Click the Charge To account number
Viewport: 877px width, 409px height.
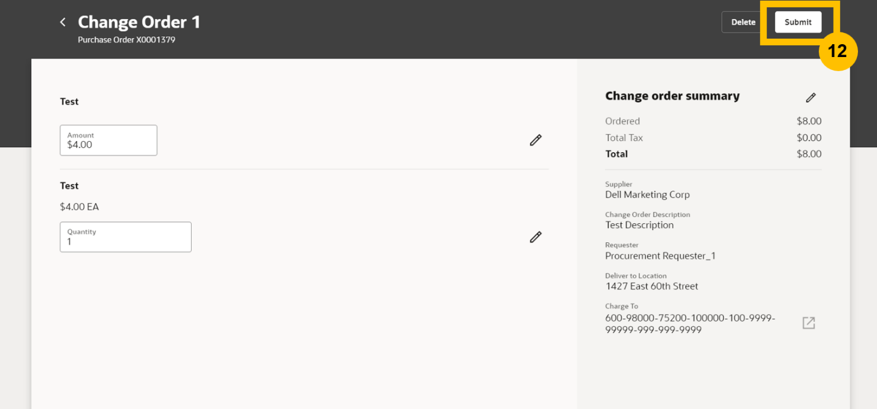[x=690, y=324]
